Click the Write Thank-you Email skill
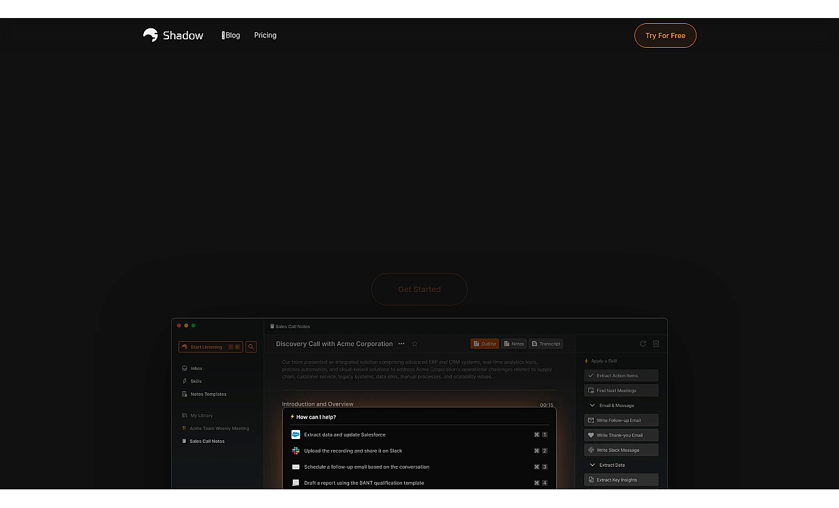Image resolution: width=839 pixels, height=508 pixels. coord(622,435)
